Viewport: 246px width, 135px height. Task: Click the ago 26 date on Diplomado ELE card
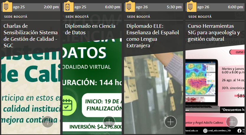point(142,7)
